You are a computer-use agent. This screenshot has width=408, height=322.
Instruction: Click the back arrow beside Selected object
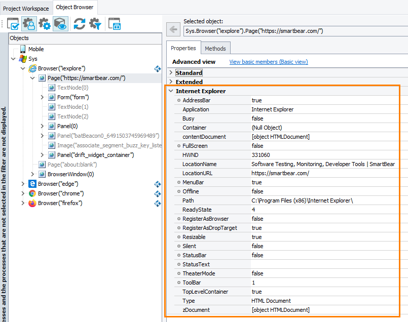click(173, 29)
